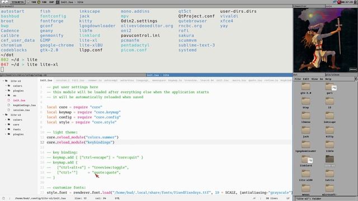Open the libfm folder in the file manager
The height and width of the screenshot is (201, 358).
tap(329, 145)
